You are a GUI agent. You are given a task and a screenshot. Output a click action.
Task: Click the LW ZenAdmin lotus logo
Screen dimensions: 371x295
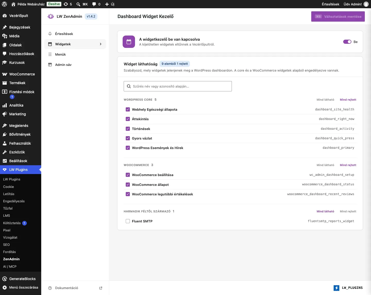pos(51,16)
